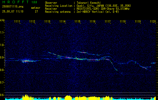Click the 0.9 frequency axis label
The width and height of the screenshot is (158, 100).
[2, 57]
